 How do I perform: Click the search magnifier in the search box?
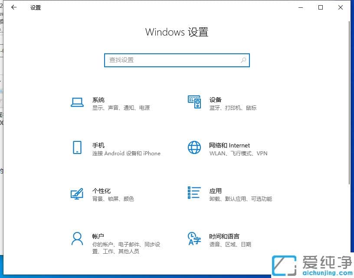pos(243,60)
